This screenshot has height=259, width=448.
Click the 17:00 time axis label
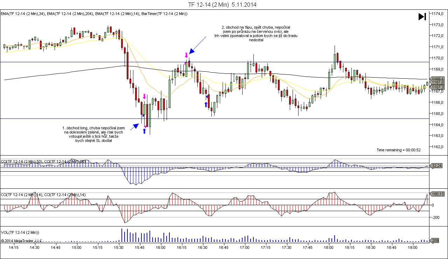[x=245, y=247]
